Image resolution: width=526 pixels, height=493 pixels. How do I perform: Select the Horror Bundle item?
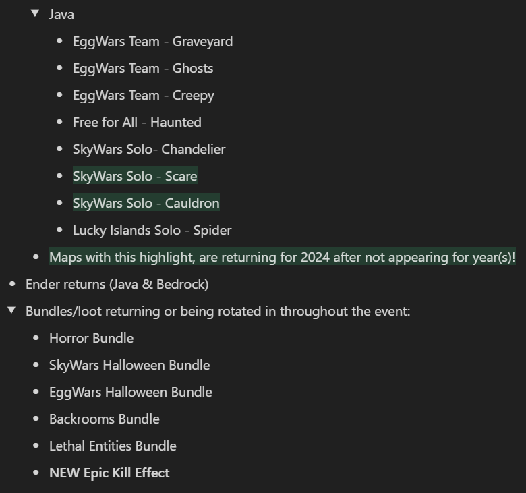(x=91, y=338)
